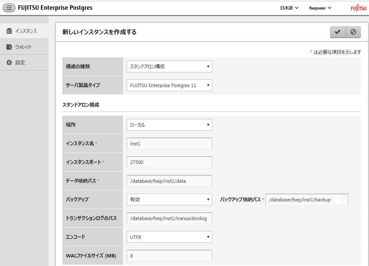Confirm instance creation with checkmark button
This screenshot has width=369, height=266.
point(338,32)
